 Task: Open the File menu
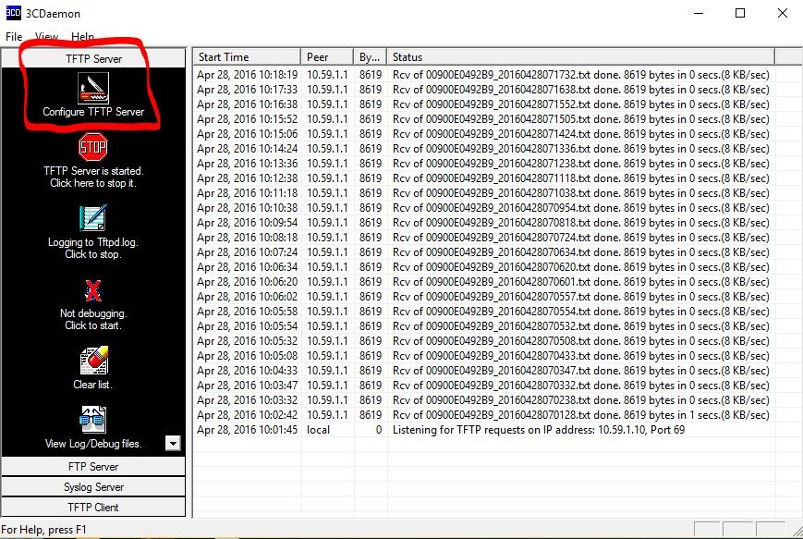pyautogui.click(x=14, y=37)
